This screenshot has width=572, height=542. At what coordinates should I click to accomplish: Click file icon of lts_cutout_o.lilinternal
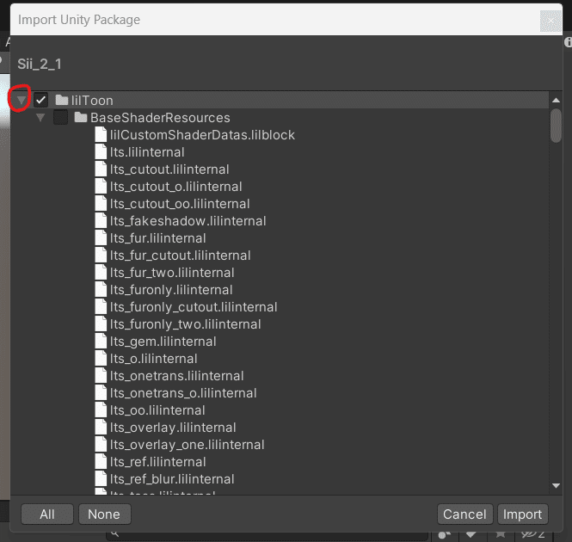tap(101, 186)
